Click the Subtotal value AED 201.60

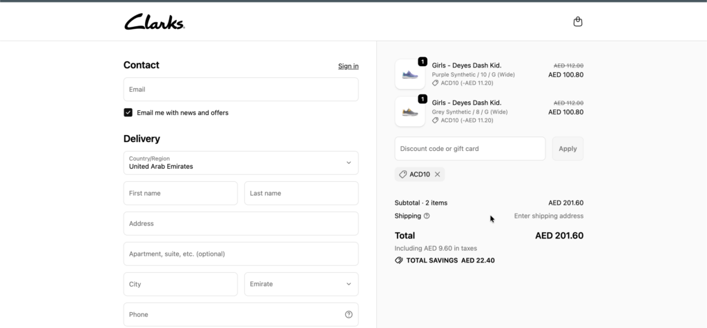coord(566,203)
